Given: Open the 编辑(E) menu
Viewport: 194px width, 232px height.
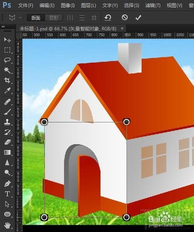Looking at the screenshot, I should [x=47, y=5].
